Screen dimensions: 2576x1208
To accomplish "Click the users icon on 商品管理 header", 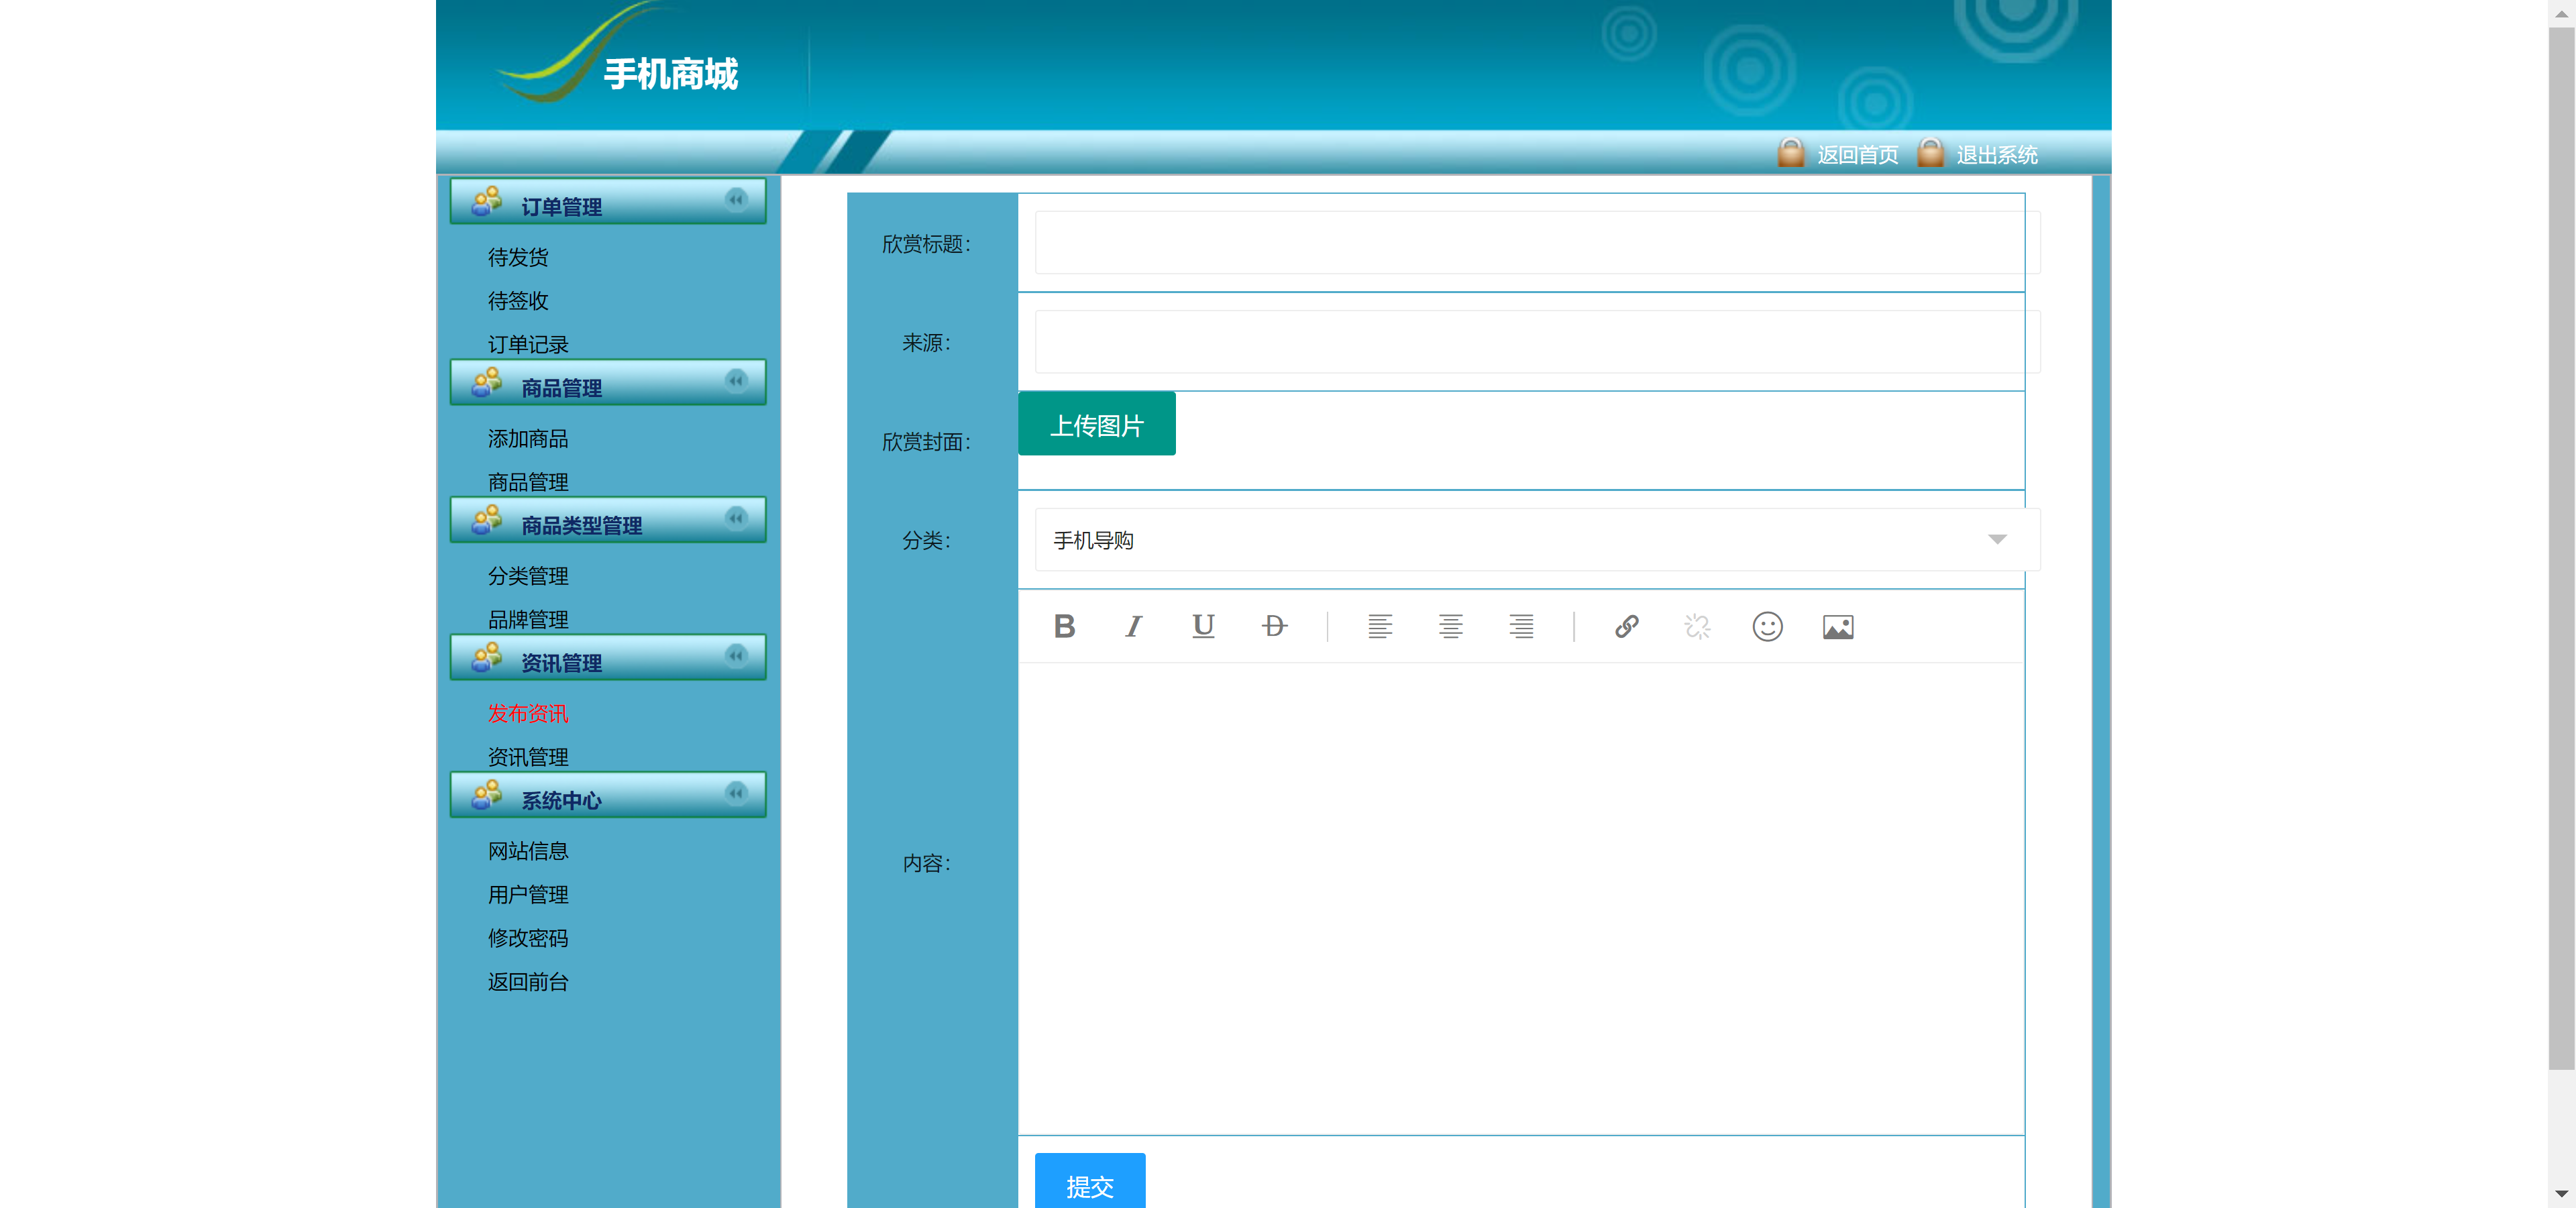I will pyautogui.click(x=487, y=382).
